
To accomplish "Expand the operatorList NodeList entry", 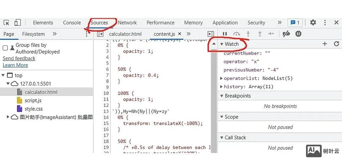I will point(222,78).
